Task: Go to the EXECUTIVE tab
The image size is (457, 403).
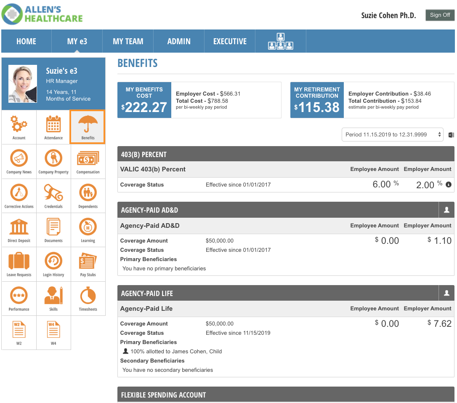Action: point(230,41)
